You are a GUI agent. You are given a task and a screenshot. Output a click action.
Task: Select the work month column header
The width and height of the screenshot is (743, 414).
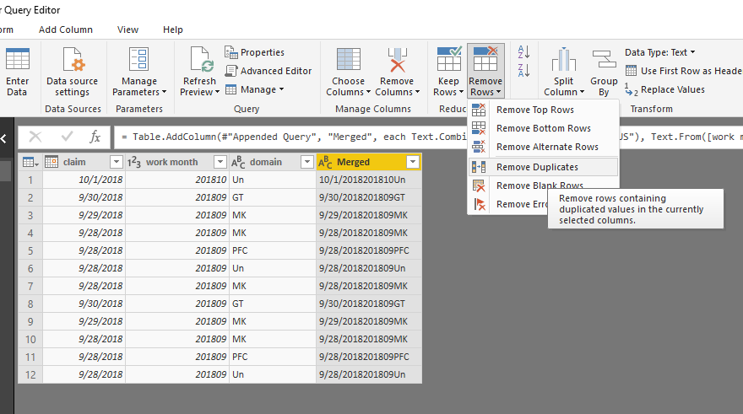pos(177,162)
